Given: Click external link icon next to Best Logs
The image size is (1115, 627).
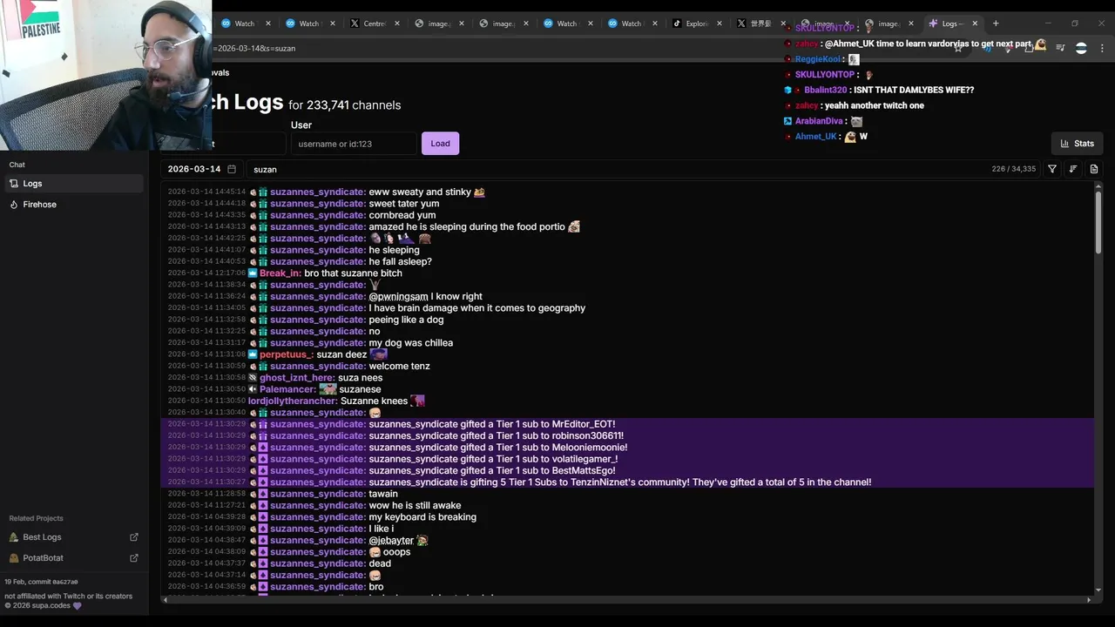Looking at the screenshot, I should point(134,537).
